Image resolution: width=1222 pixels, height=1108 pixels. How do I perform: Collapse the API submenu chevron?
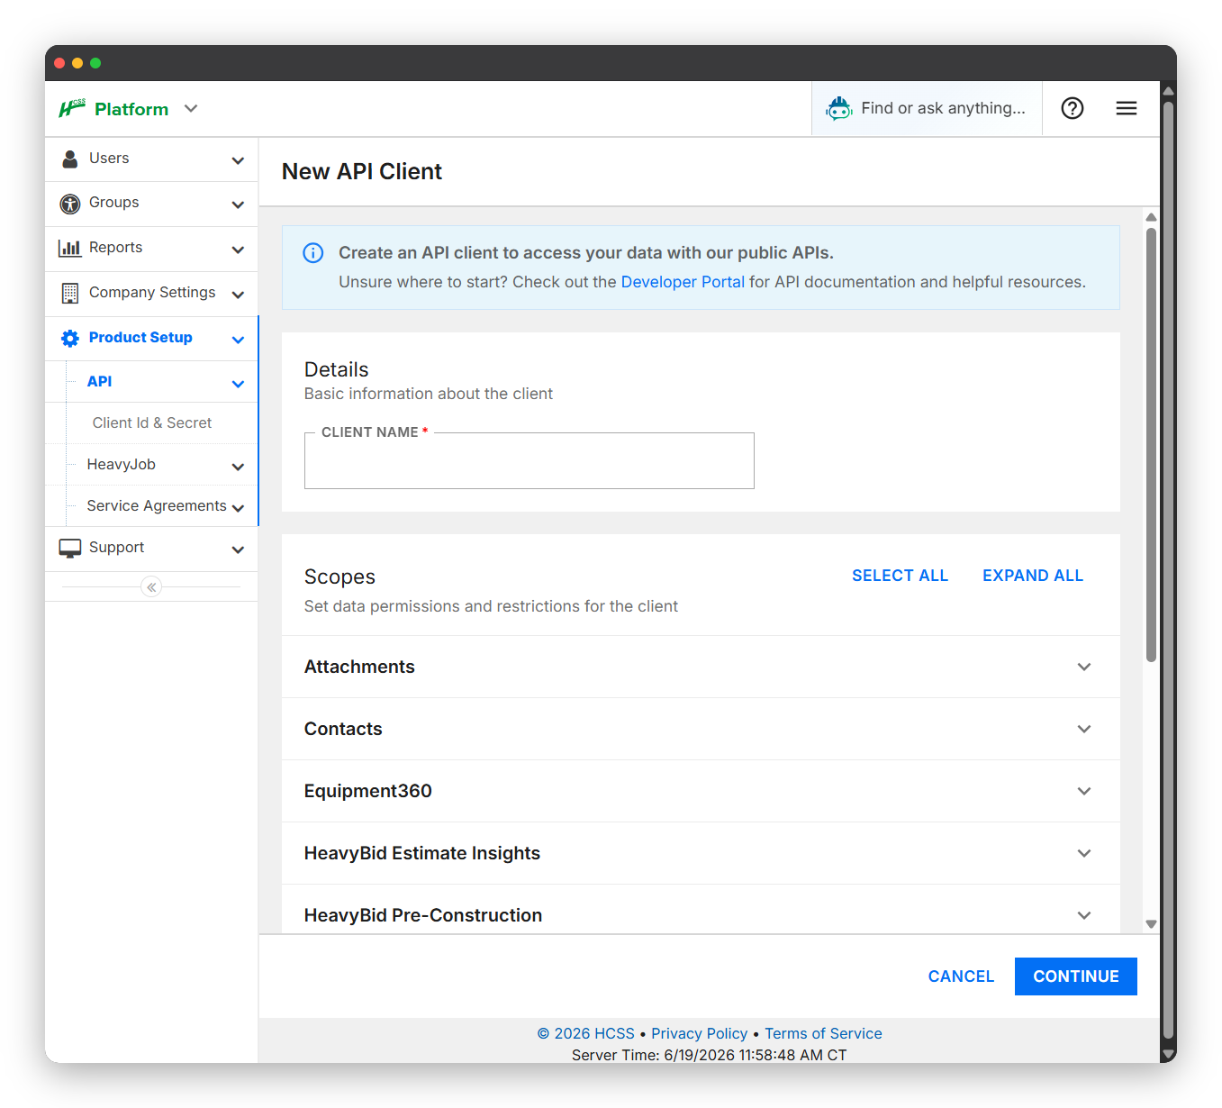(238, 384)
